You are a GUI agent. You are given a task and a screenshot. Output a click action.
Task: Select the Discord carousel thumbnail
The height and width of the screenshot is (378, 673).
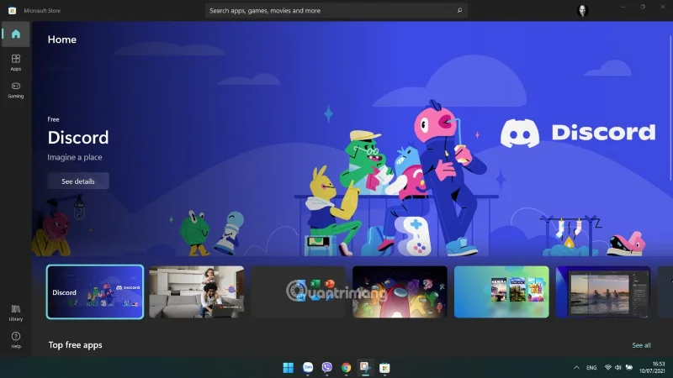click(x=95, y=291)
